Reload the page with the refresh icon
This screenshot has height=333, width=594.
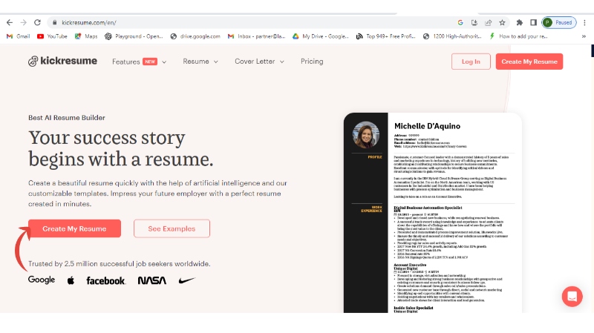[37, 23]
